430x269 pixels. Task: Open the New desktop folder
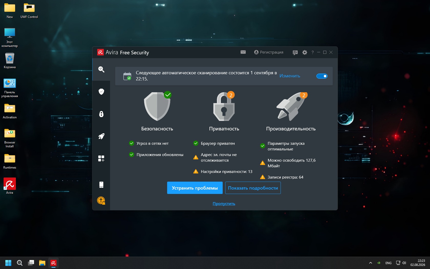[10, 11]
